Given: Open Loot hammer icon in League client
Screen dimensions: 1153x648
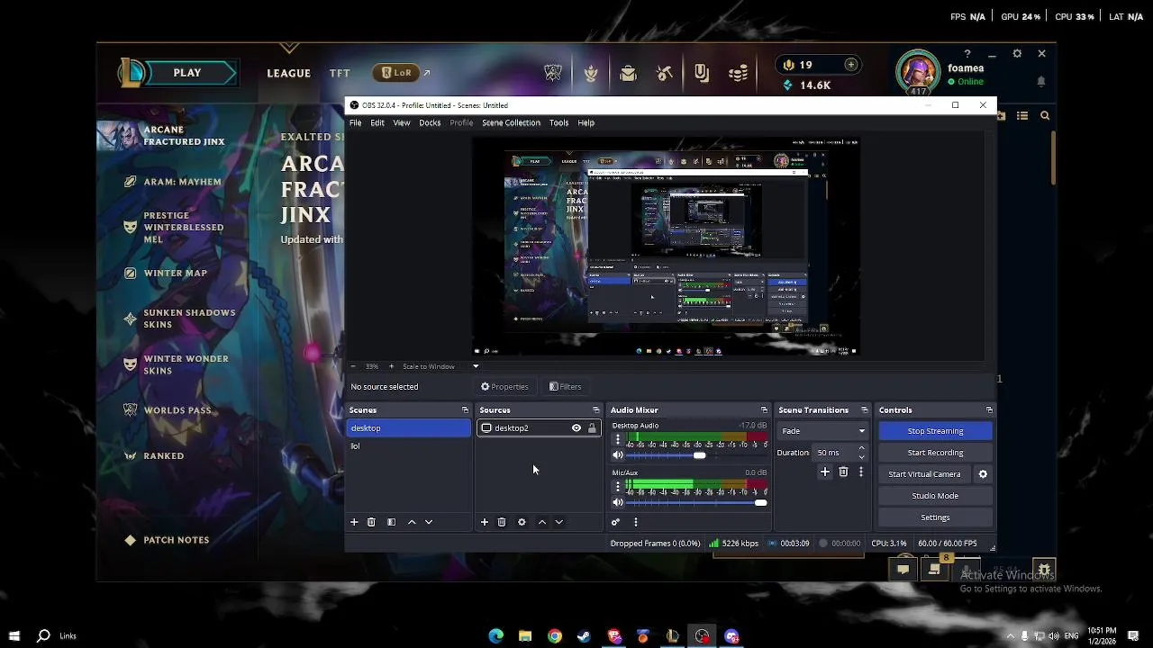Looking at the screenshot, I should point(665,74).
